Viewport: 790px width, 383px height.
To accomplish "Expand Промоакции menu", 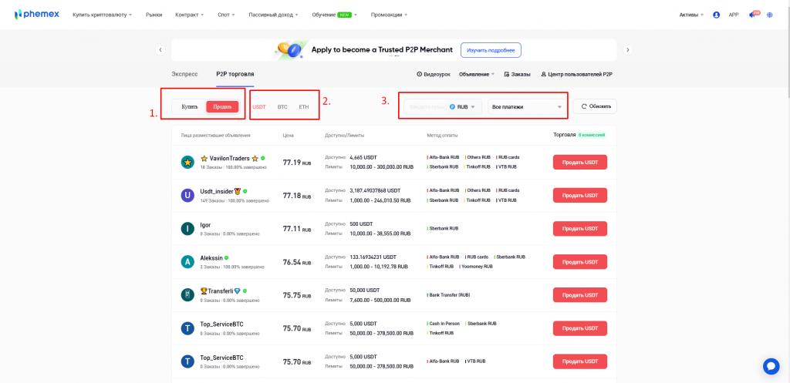I will tap(389, 15).
